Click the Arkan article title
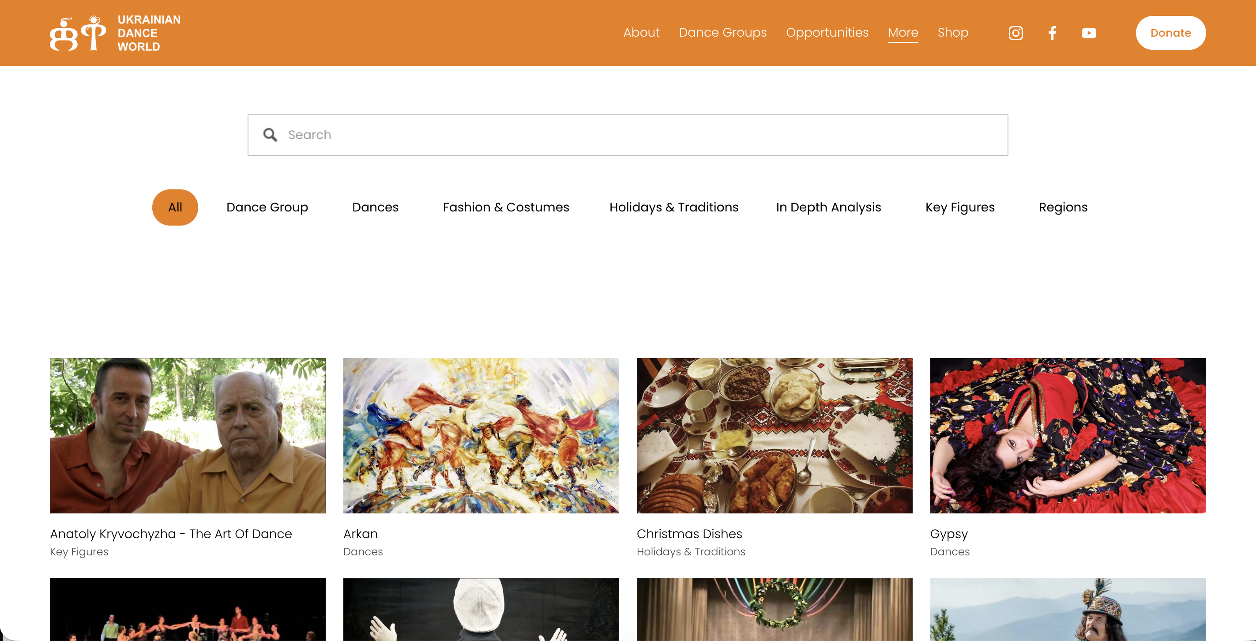Viewport: 1256px width, 641px height. click(x=360, y=534)
